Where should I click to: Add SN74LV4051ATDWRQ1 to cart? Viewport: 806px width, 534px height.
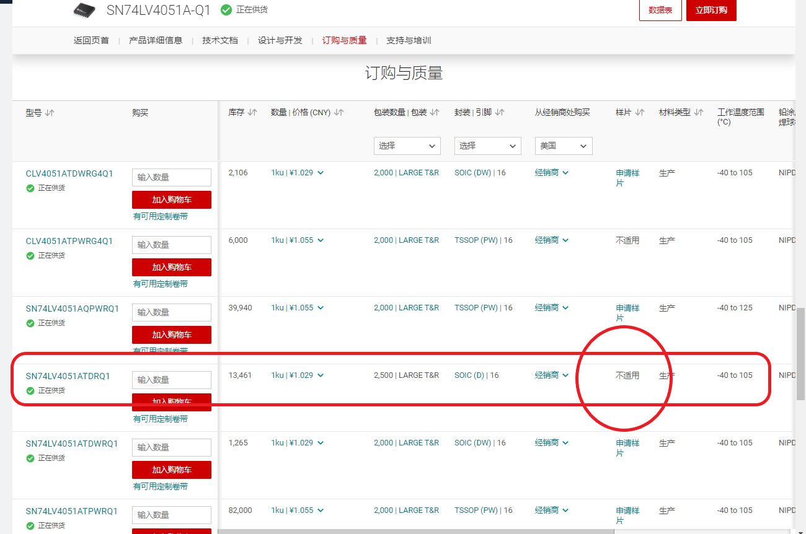point(172,470)
